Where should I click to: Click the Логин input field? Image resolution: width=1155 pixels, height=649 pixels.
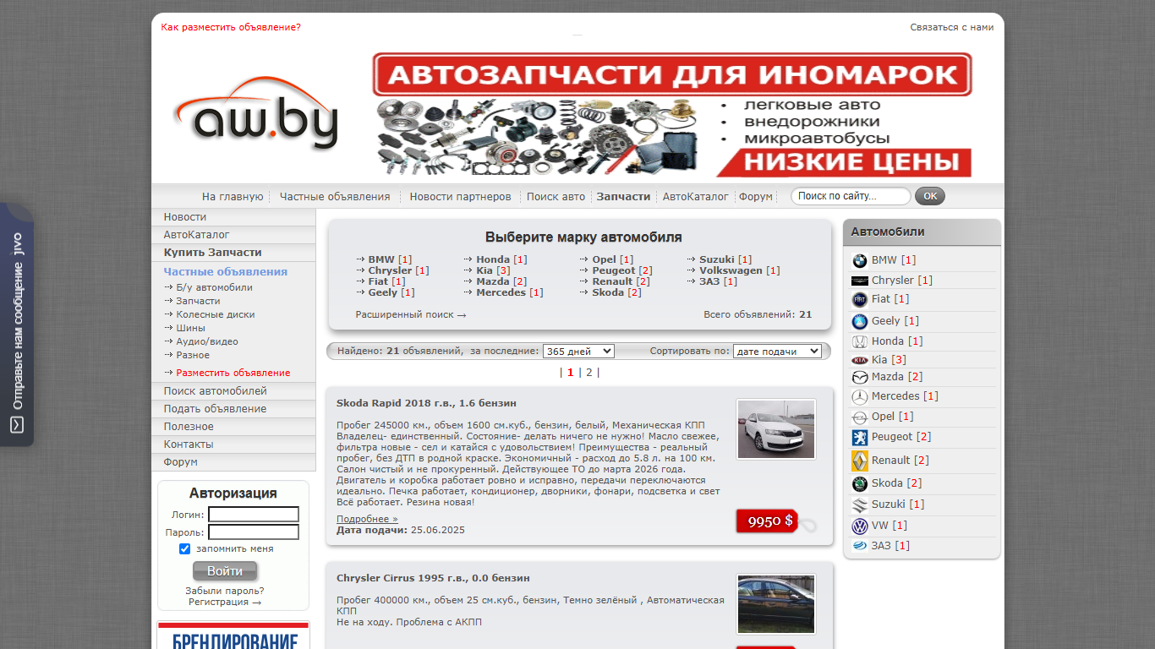tap(254, 515)
